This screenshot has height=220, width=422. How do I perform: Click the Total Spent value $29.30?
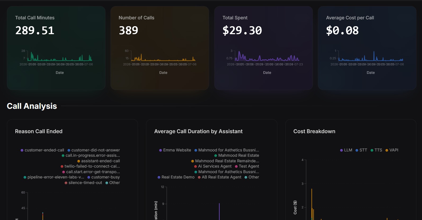pos(242,30)
